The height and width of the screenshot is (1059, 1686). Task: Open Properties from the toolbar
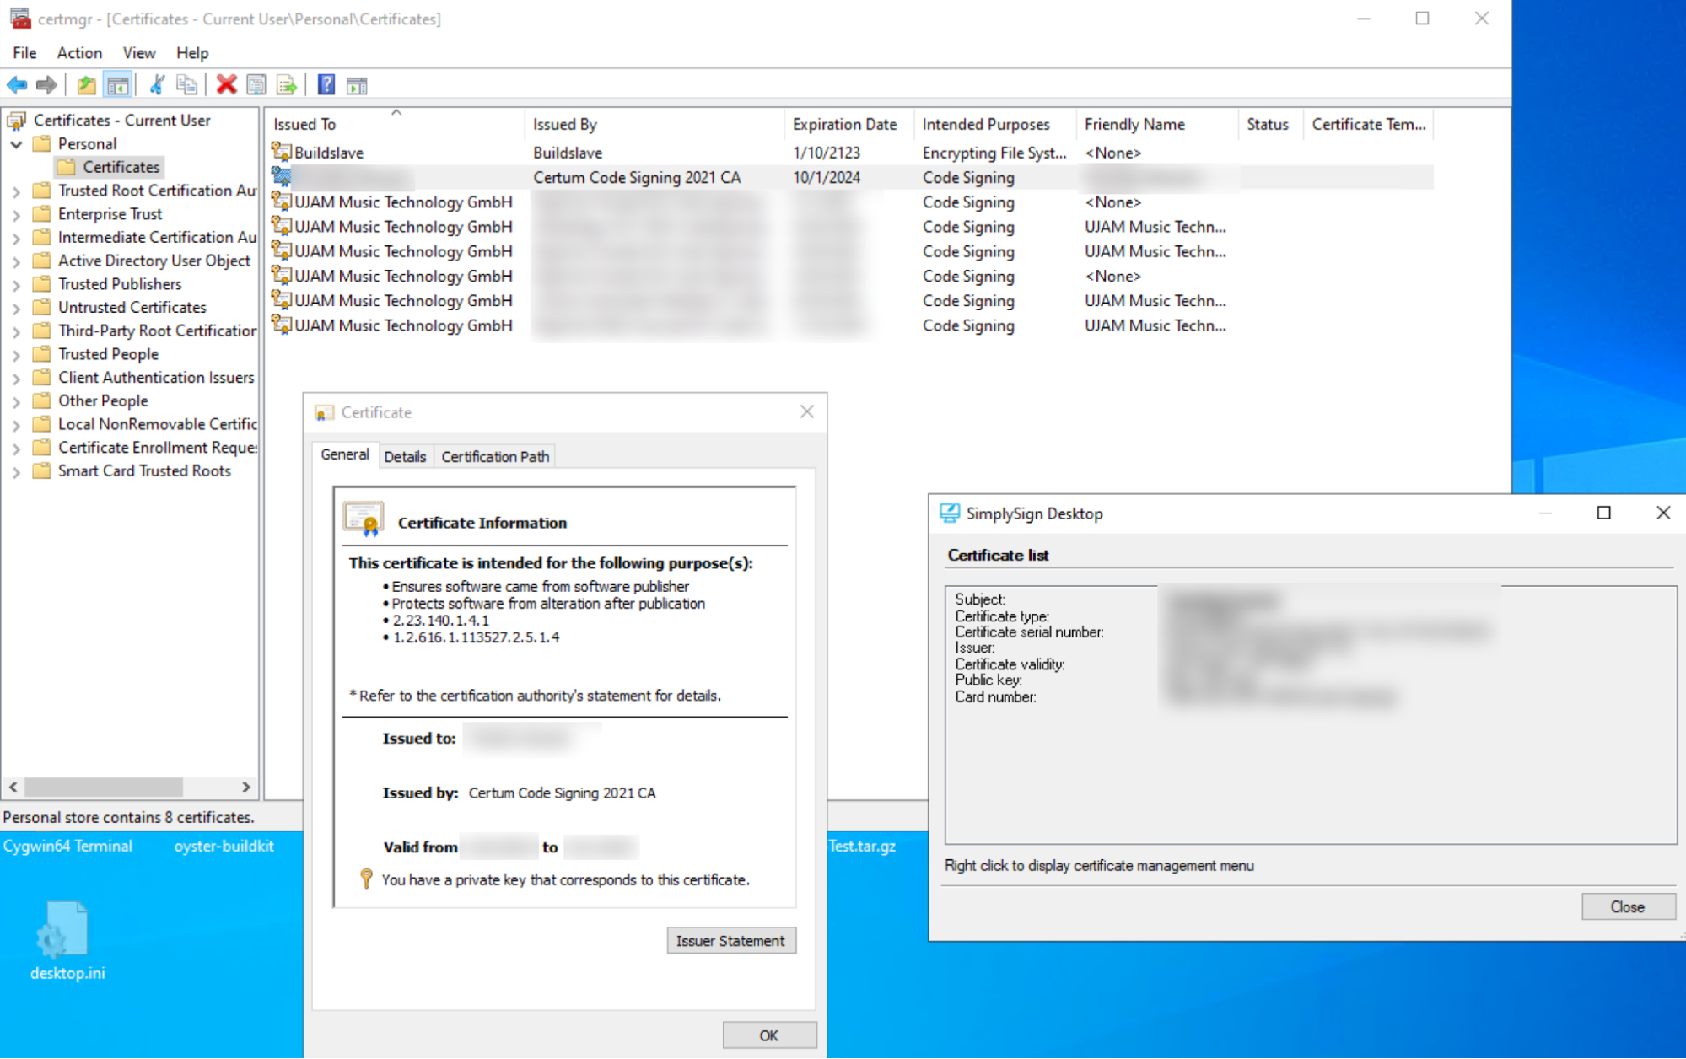click(256, 85)
